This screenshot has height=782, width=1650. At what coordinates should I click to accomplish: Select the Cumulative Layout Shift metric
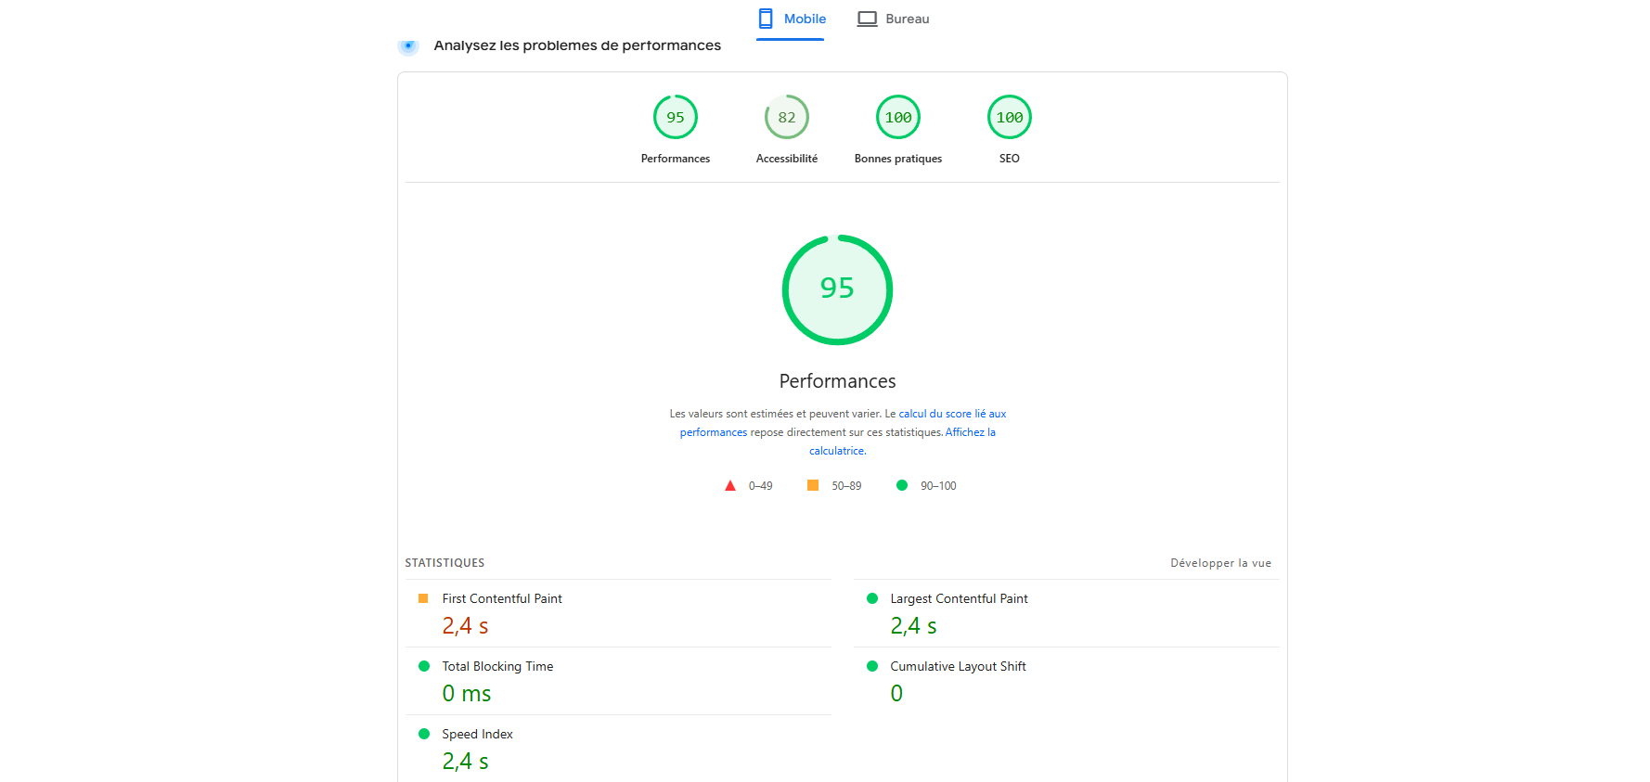tap(957, 667)
